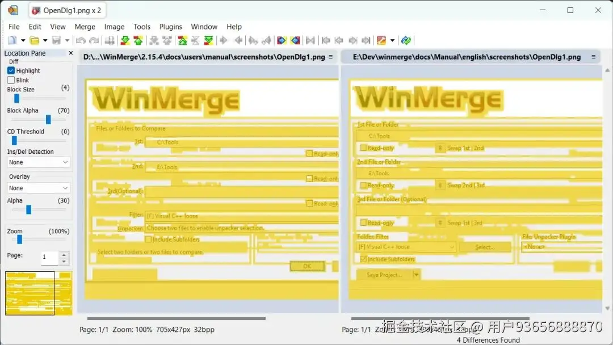Image resolution: width=613 pixels, height=345 pixels.
Task: Click the Block Size slider handle
Action: tap(17, 99)
